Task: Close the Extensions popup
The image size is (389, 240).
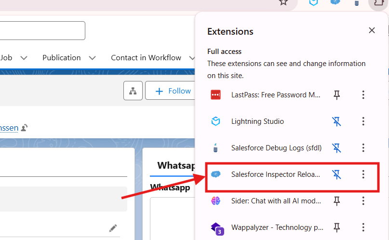Action: (x=372, y=30)
